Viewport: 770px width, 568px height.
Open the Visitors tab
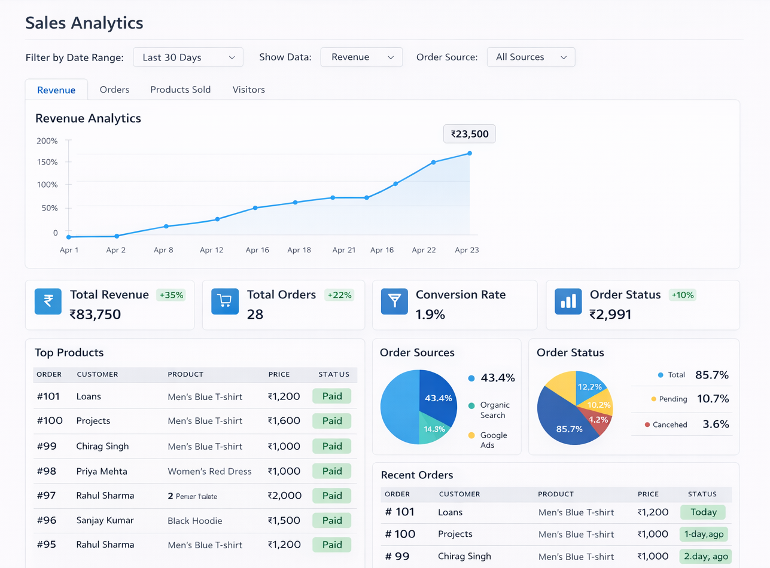248,90
